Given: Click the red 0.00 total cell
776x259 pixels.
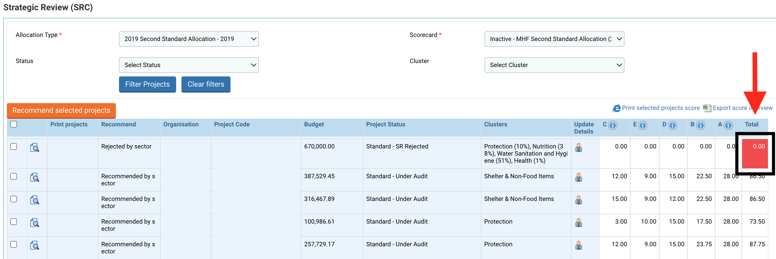Looking at the screenshot, I should click(x=755, y=154).
